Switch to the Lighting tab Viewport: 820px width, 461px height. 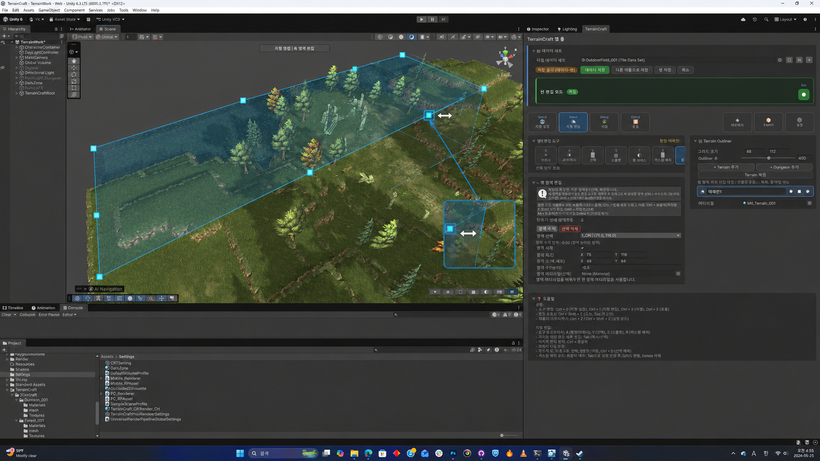567,29
